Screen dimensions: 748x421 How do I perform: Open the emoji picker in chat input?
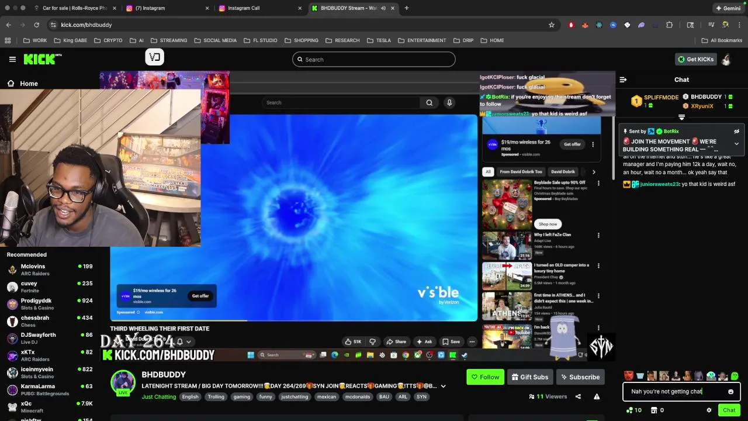click(x=730, y=392)
